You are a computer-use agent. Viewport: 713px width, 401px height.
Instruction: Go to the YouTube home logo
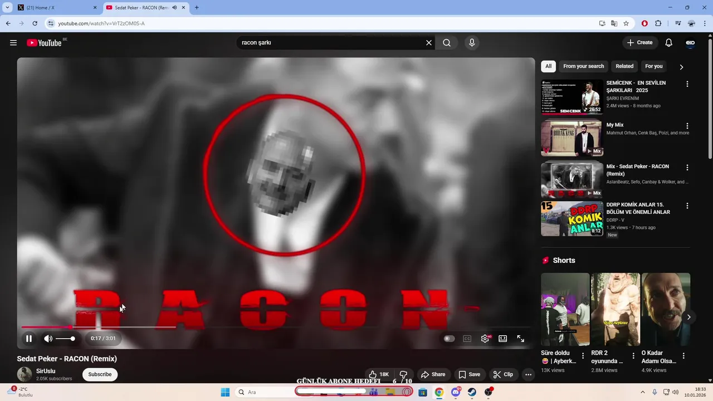click(44, 43)
